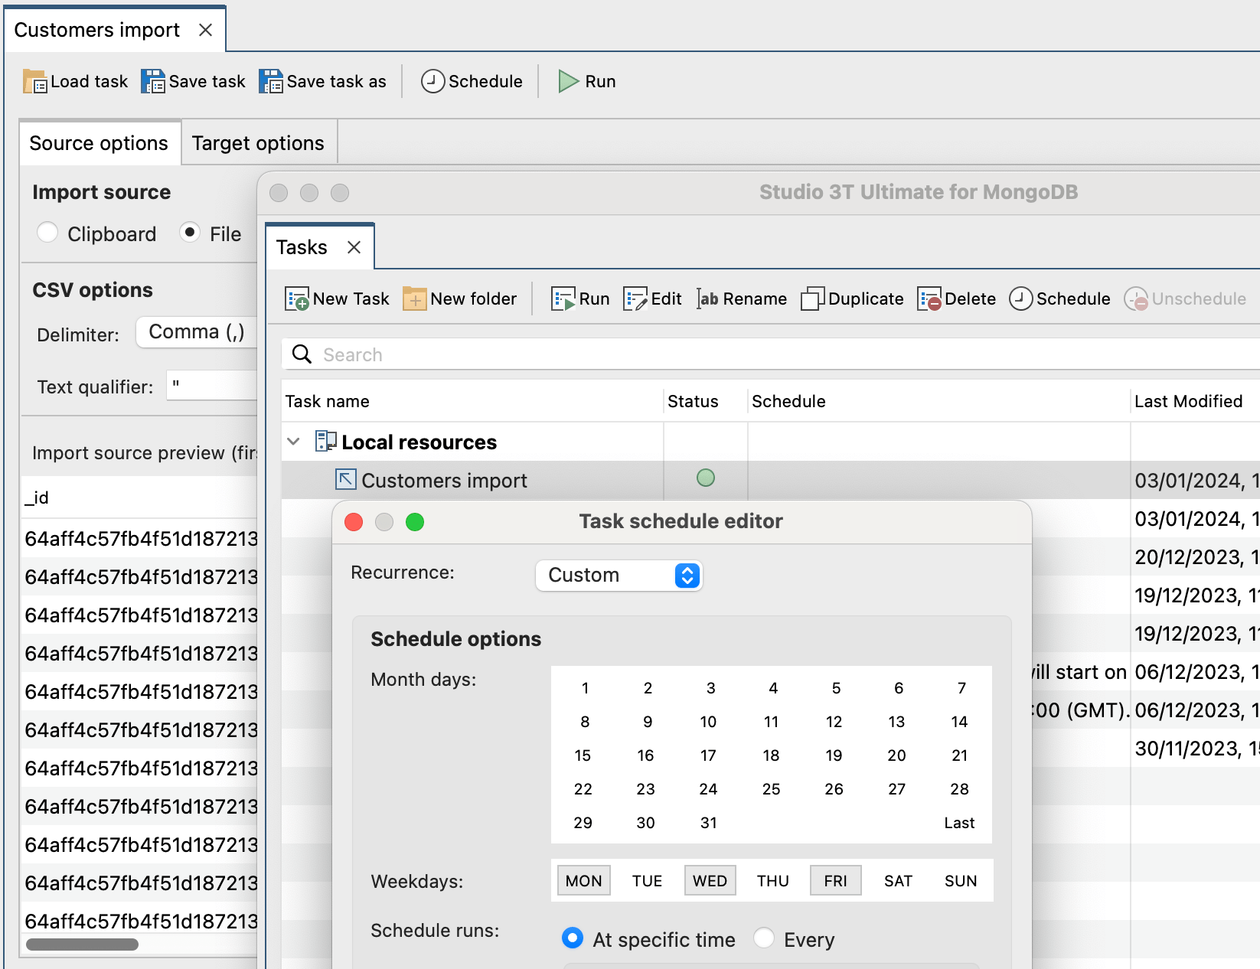1260x969 pixels.
Task: Toggle the MON weekday
Action: [583, 881]
